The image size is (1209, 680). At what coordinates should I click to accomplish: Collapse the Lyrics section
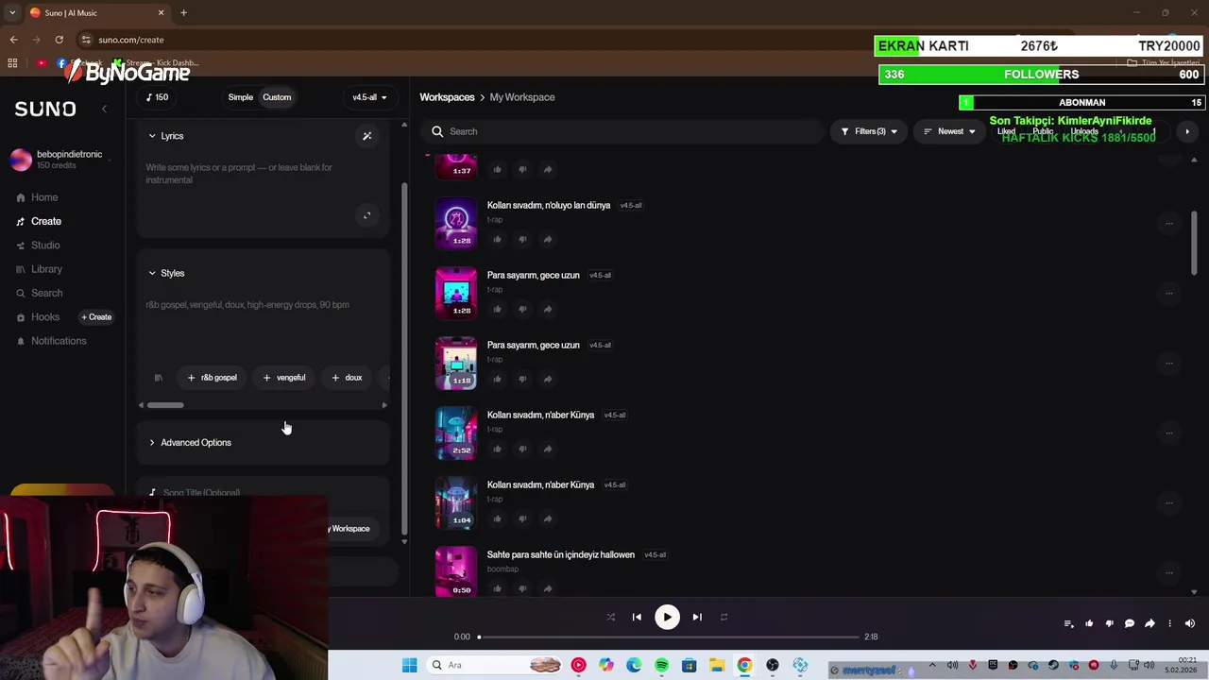(x=166, y=136)
